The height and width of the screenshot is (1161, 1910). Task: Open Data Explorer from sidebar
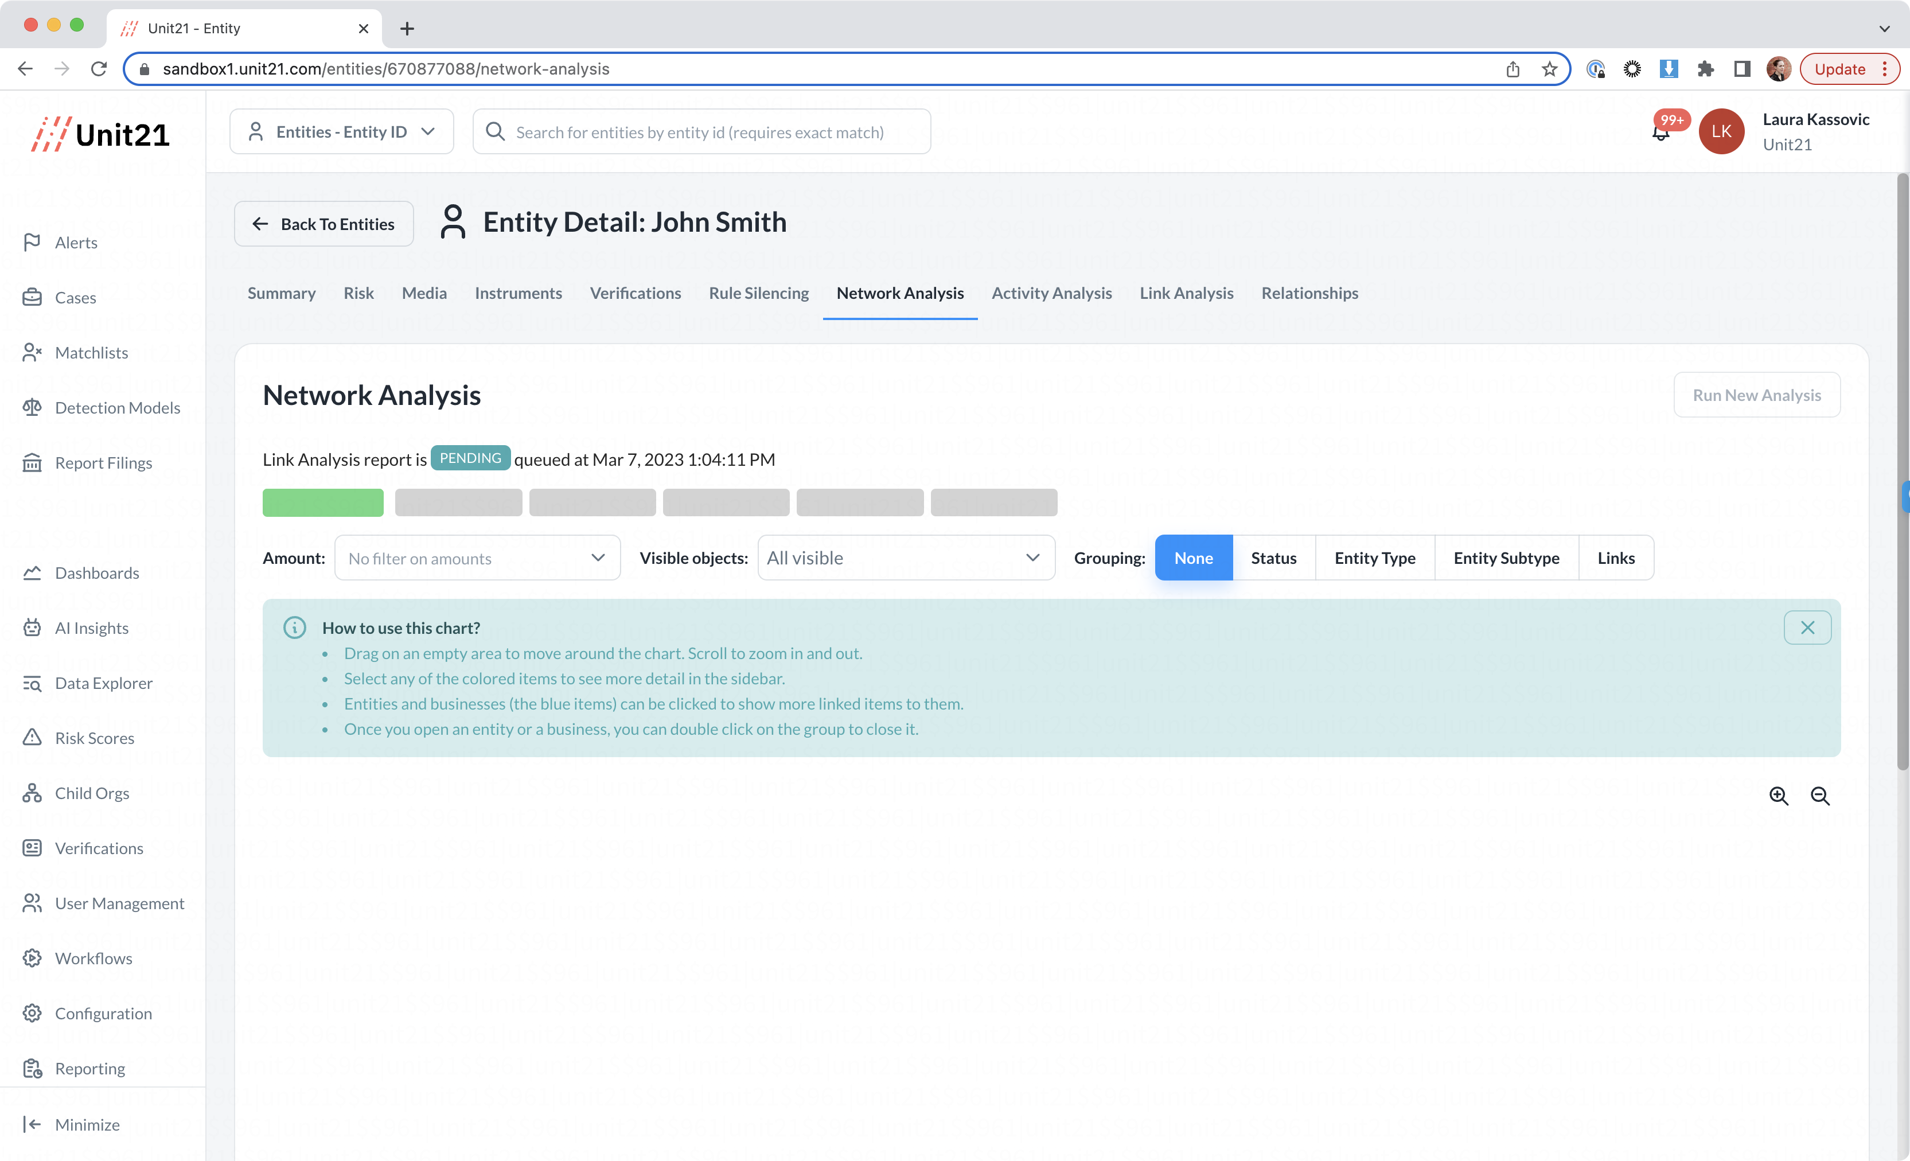(x=103, y=683)
